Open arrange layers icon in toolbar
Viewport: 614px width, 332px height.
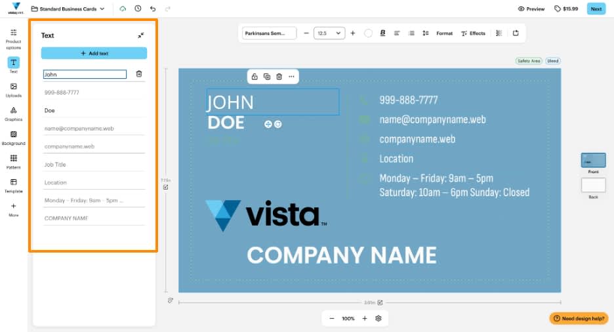click(499, 33)
